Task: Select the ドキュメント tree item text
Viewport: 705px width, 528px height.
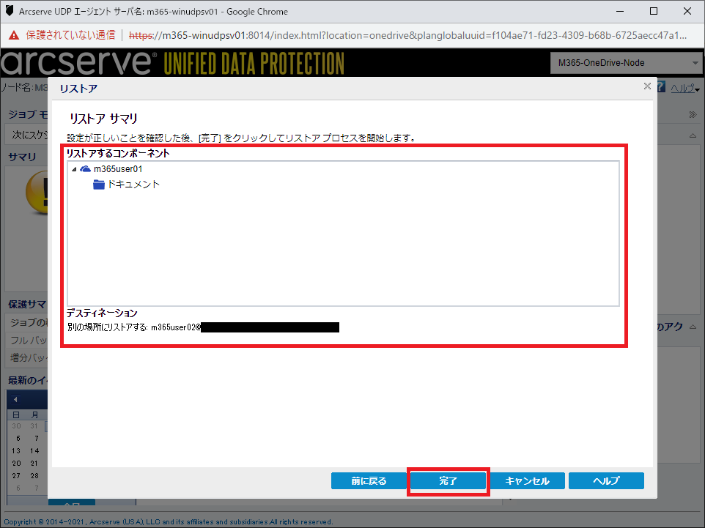Action: [133, 185]
